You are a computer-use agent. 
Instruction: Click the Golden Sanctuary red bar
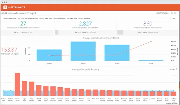tap(53, 91)
